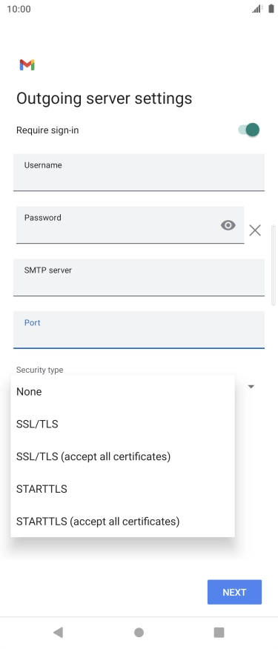Tap the NEXT button
Viewport: 278px width, 649px height.
234,592
